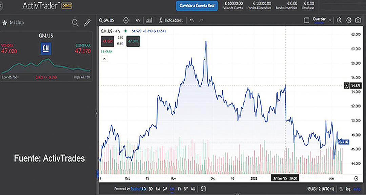Select the 1D range
Screen dimensions: 366x195
[x=144, y=189]
